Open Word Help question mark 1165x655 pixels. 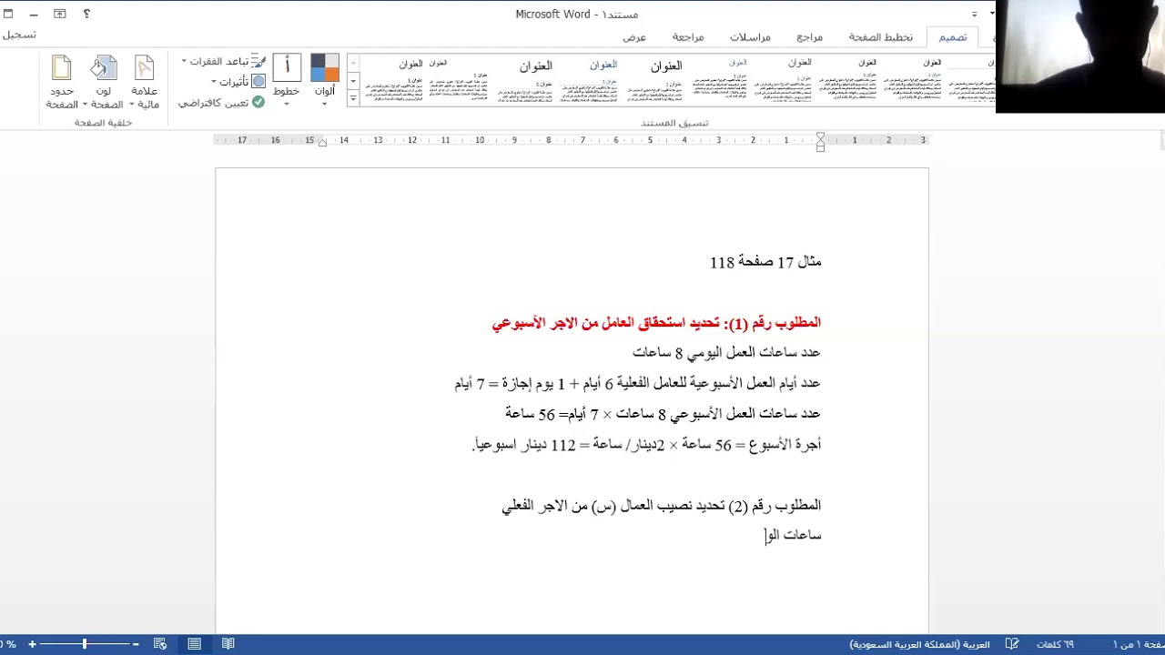tap(86, 14)
